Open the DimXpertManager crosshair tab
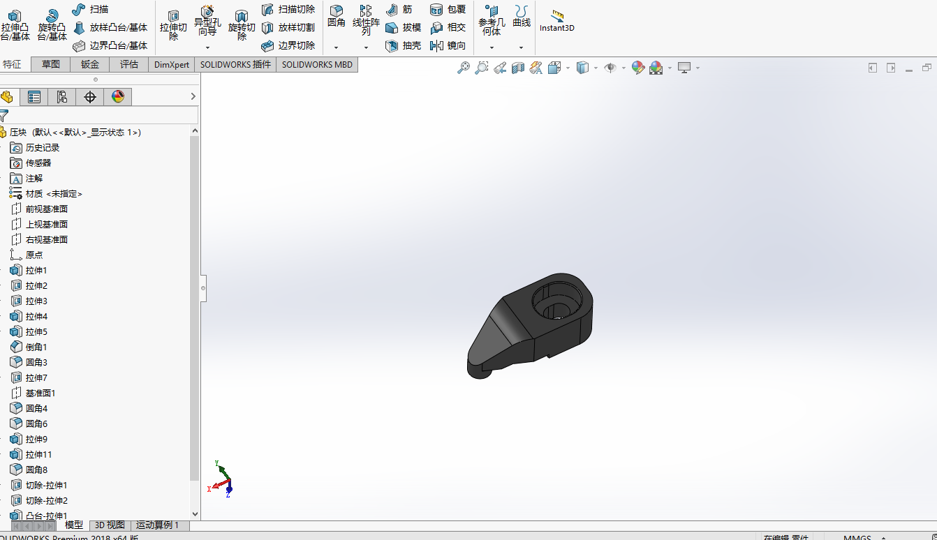937x540 pixels. [90, 97]
